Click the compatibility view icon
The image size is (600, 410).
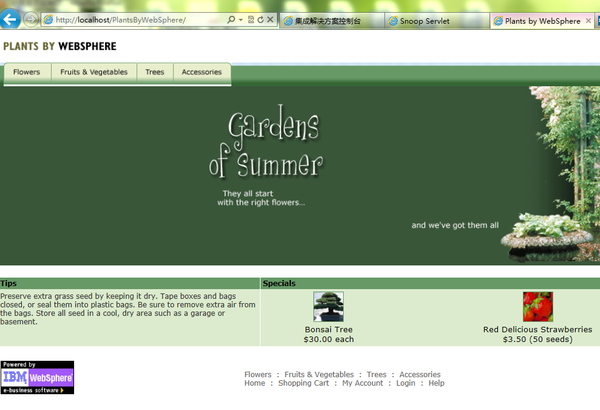pyautogui.click(x=251, y=19)
